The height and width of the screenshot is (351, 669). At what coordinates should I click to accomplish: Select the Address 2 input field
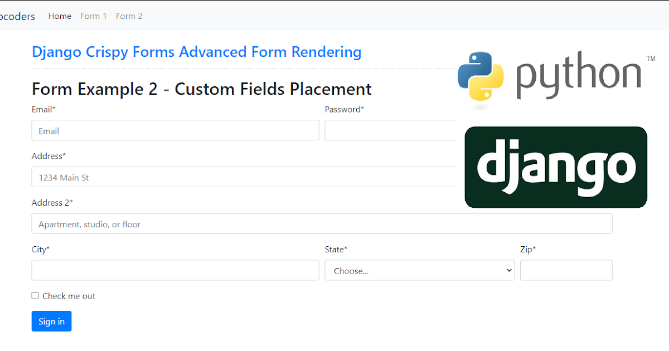click(x=321, y=223)
